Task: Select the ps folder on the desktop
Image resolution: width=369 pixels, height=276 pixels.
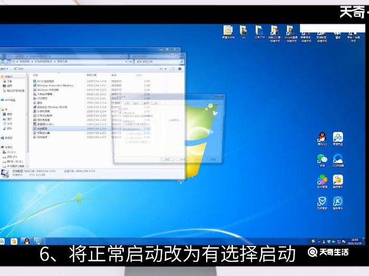Action: [x=244, y=32]
